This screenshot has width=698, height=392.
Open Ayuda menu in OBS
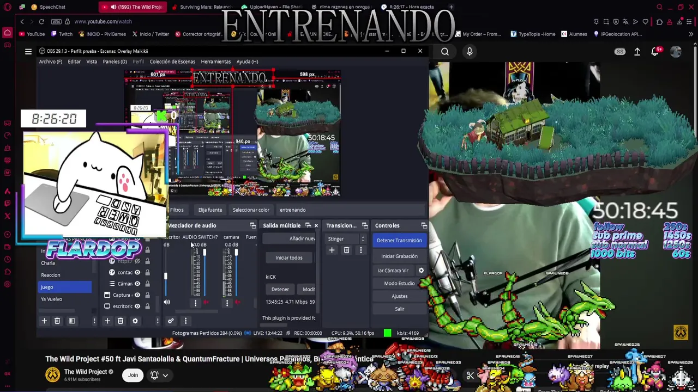[247, 62]
